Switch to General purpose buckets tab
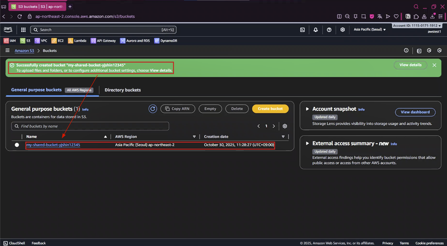 click(37, 90)
